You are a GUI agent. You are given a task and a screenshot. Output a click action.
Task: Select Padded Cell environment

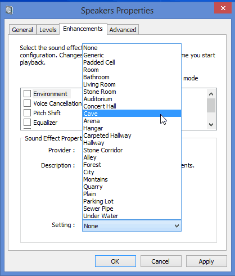tap(132, 62)
